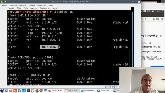This screenshot has height=93, width=165.
Task: Open the Firefox hamburger menu
Action: point(162,19)
